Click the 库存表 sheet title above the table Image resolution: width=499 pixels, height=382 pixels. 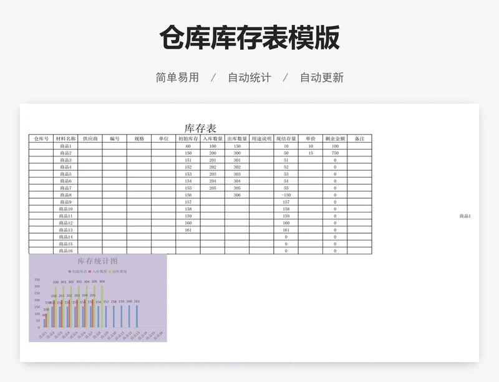click(x=200, y=128)
